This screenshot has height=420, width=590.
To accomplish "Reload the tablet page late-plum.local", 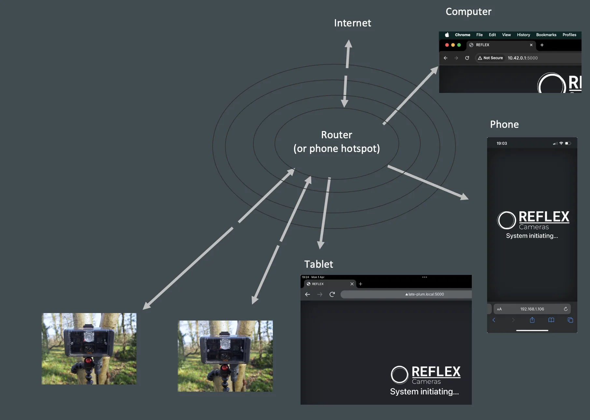I will point(332,294).
